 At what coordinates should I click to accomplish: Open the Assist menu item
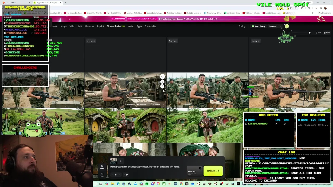point(131,26)
